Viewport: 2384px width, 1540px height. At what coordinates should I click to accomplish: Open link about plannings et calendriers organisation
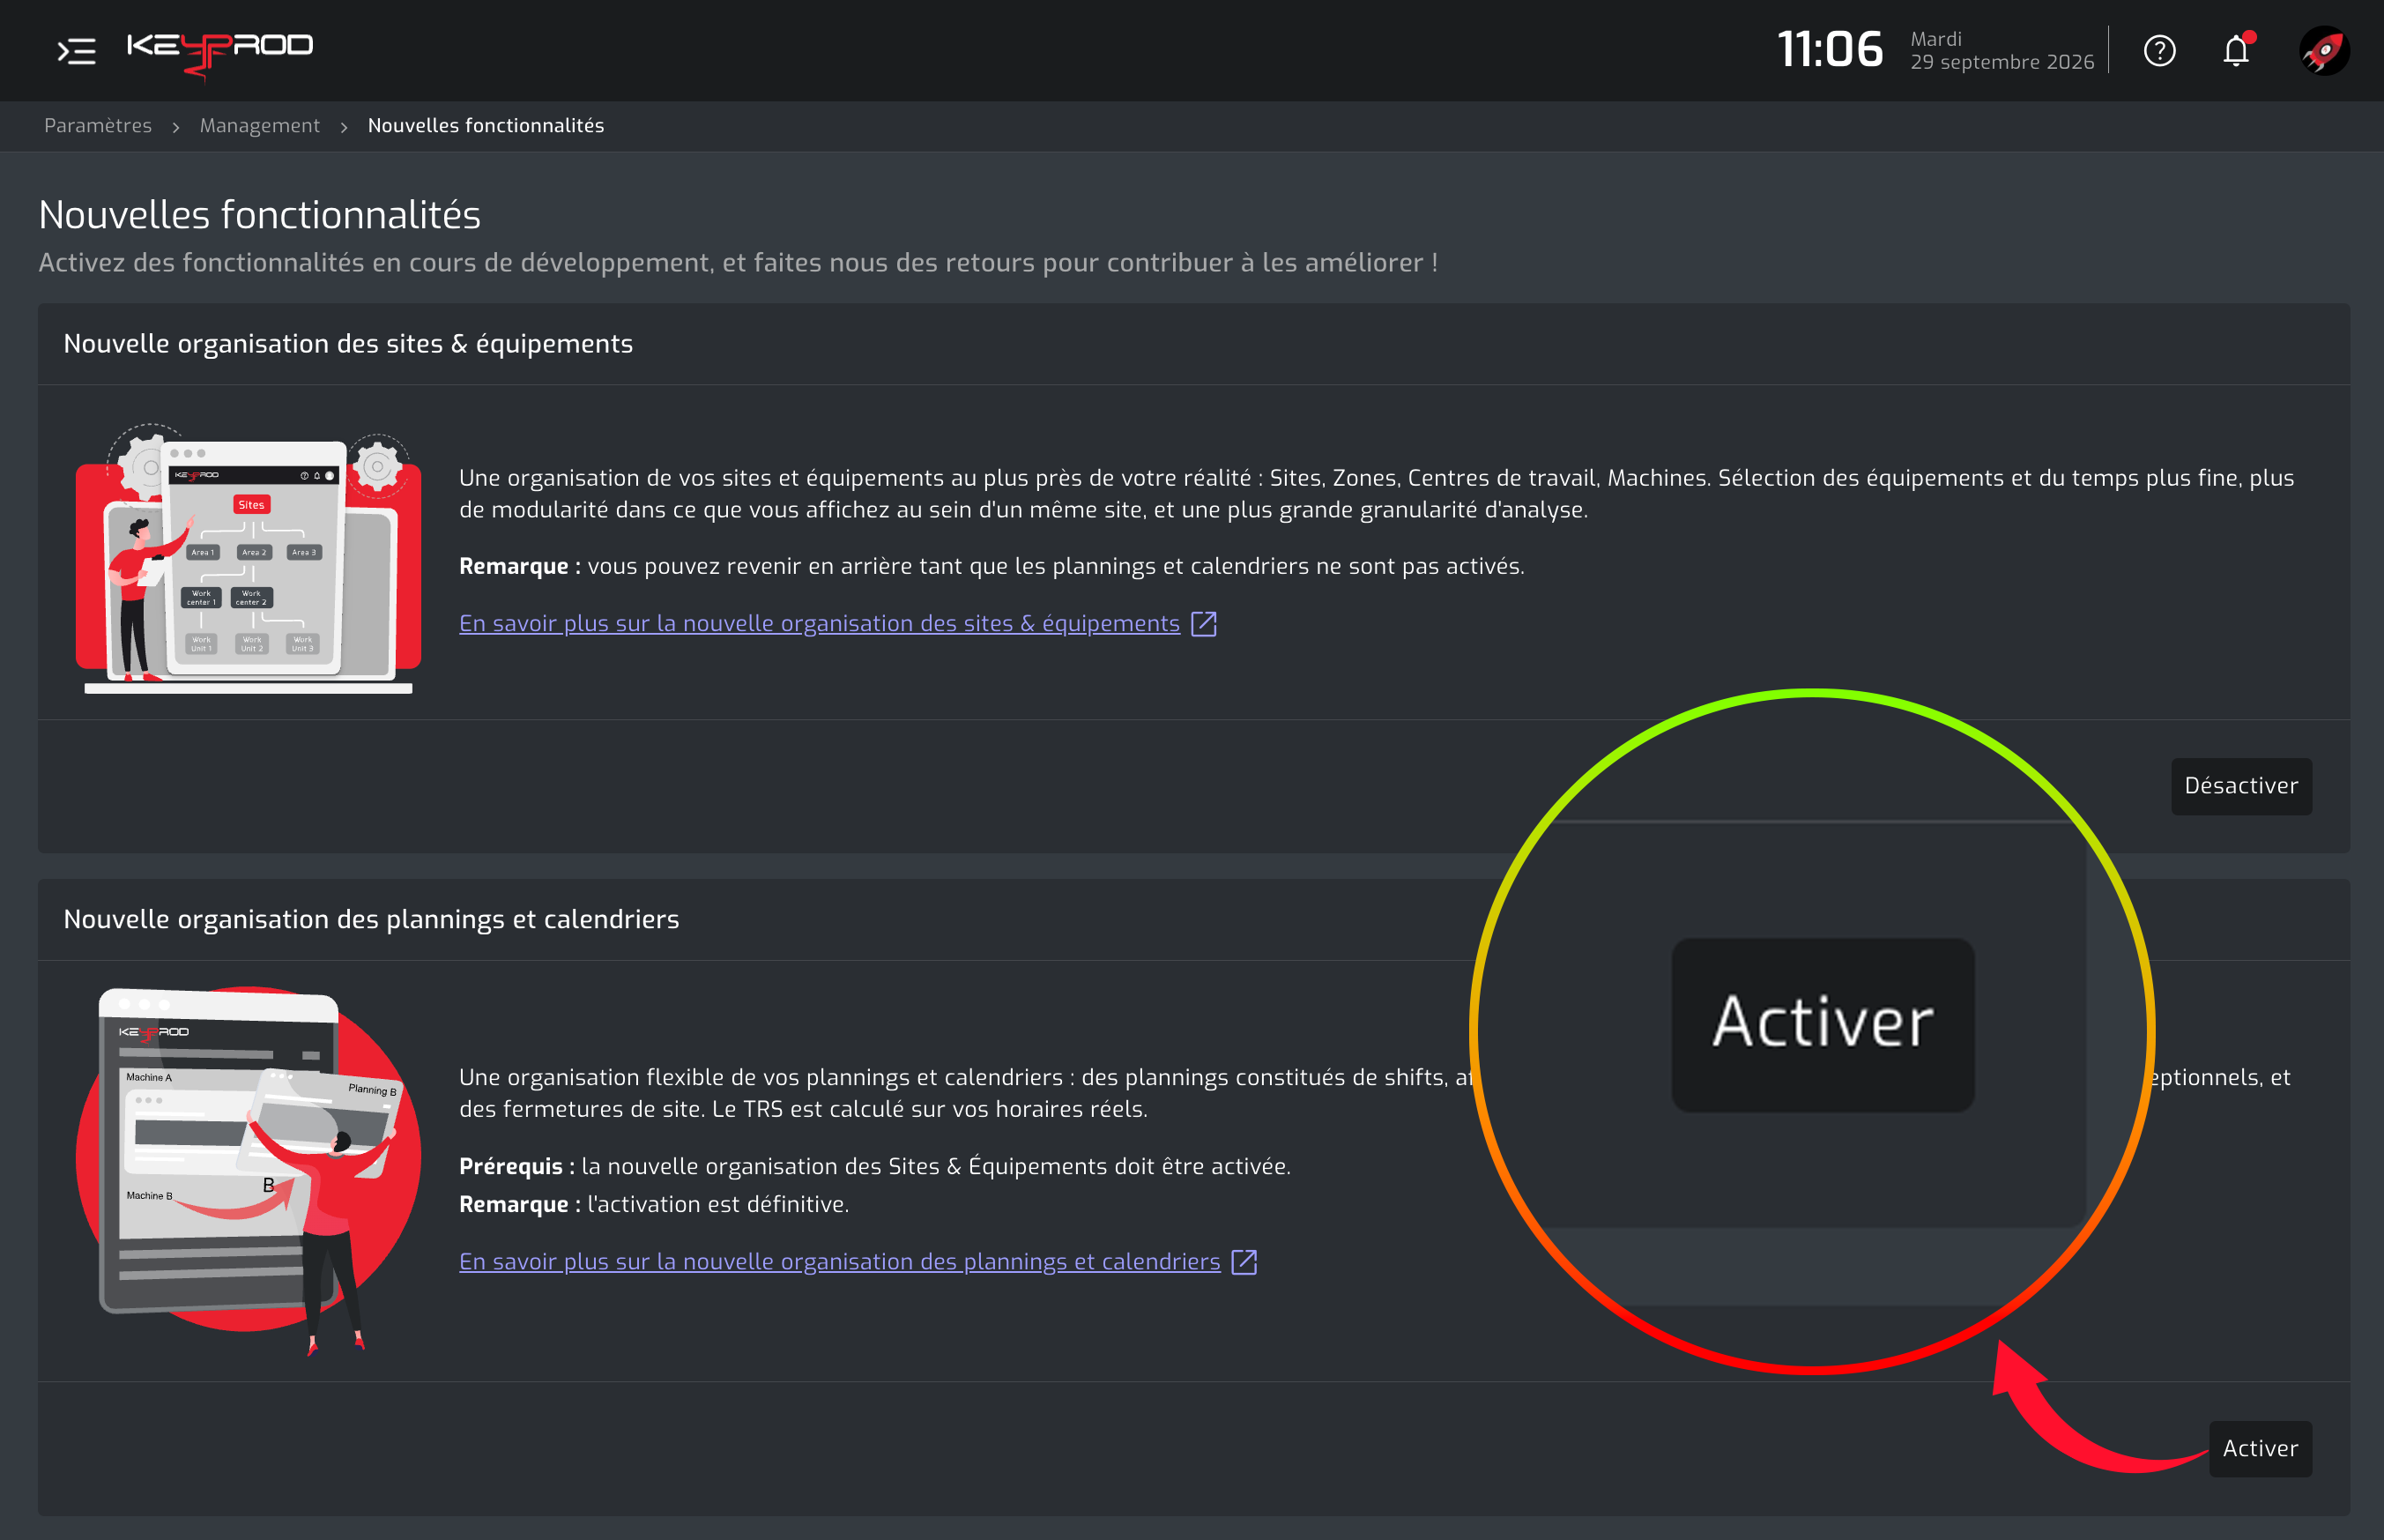(840, 1261)
